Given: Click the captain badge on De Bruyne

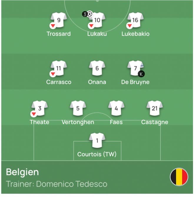Looking at the screenshot, I should 142,74.
